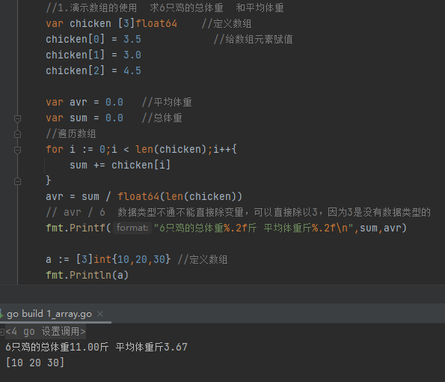This screenshot has height=382, width=445.
Task: Collapse fold marker beside 'var sum' line
Action: tap(17, 118)
